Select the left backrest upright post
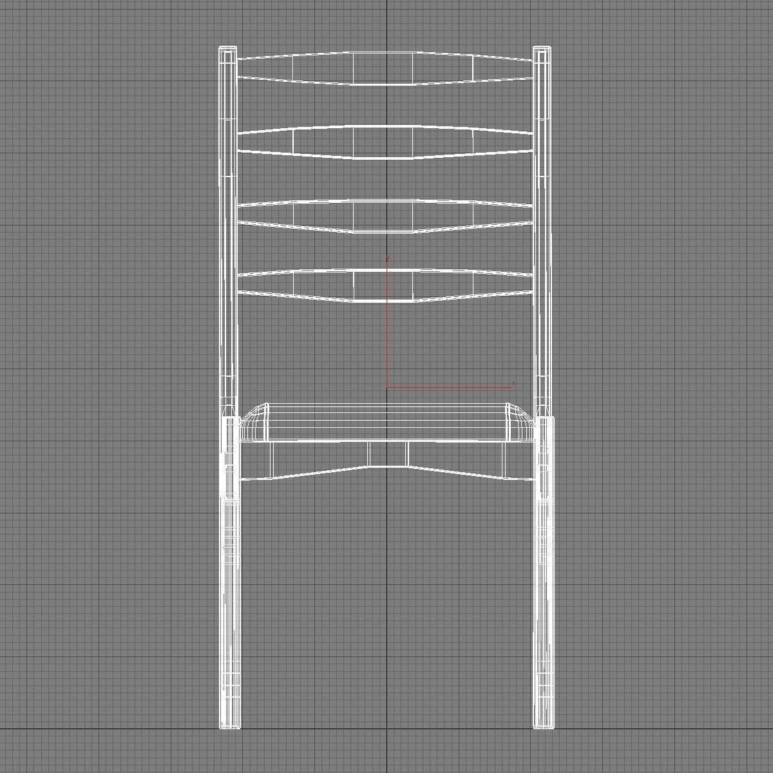This screenshot has height=773, width=773. (x=227, y=232)
